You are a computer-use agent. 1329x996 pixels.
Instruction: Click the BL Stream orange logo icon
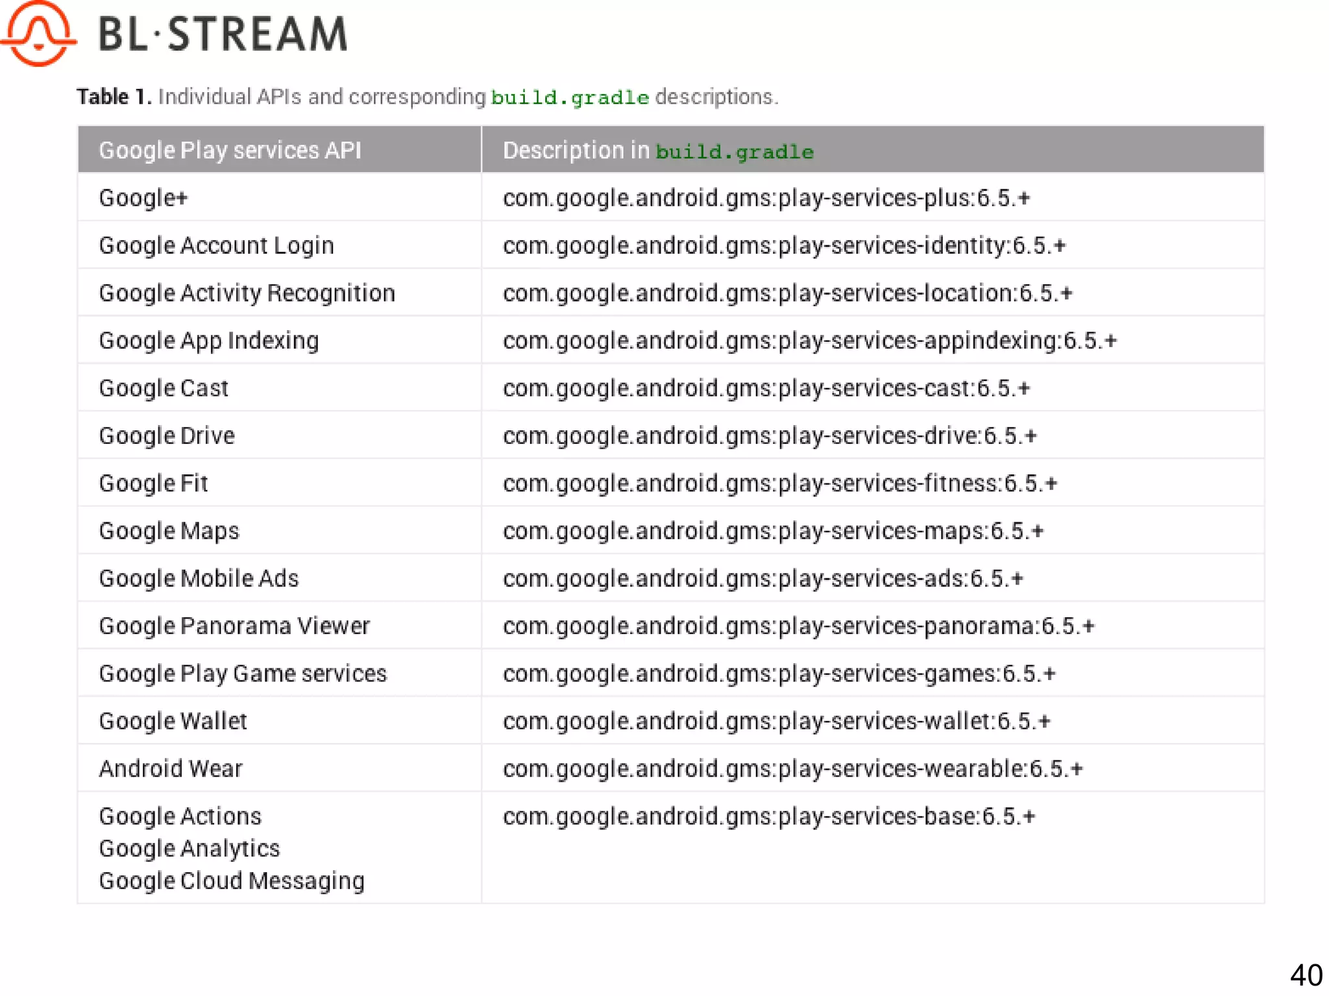pyautogui.click(x=39, y=34)
